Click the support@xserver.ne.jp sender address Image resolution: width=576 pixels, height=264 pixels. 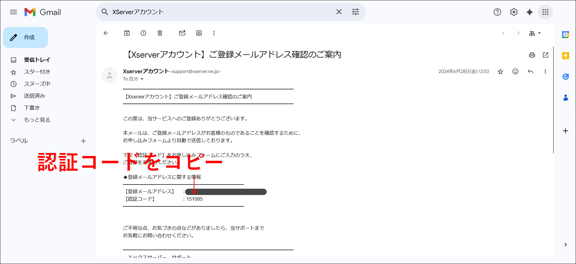(x=195, y=71)
